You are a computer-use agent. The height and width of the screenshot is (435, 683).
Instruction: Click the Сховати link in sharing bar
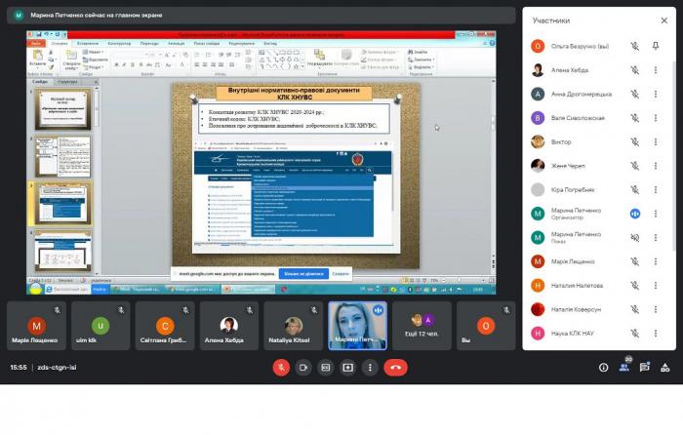pos(341,275)
